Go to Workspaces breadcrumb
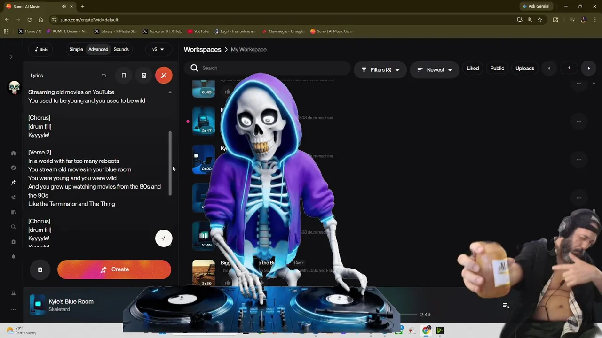Viewport: 602px width, 338px height. [202, 49]
